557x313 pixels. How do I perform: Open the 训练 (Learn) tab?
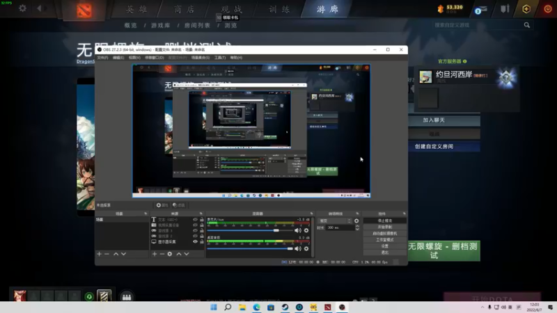279,9
